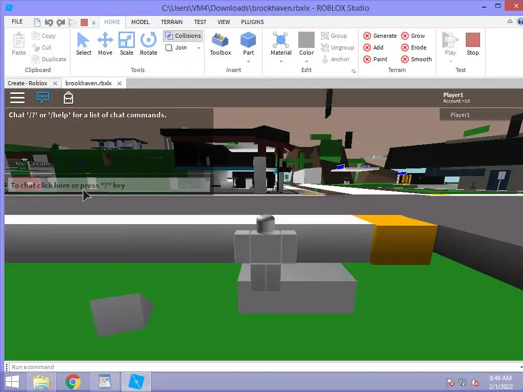Viewport: 523px width, 392px height.
Task: Click the Add terrain tool
Action: pyautogui.click(x=373, y=47)
